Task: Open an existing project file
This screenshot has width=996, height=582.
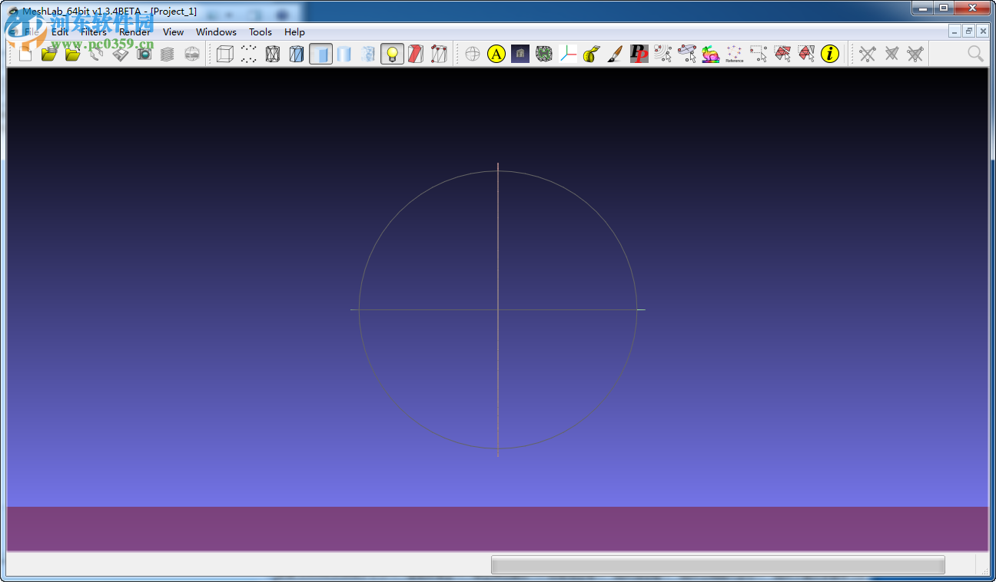Action: (48, 54)
